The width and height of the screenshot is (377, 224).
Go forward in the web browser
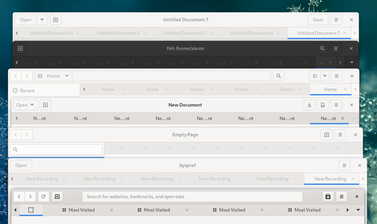point(30,196)
